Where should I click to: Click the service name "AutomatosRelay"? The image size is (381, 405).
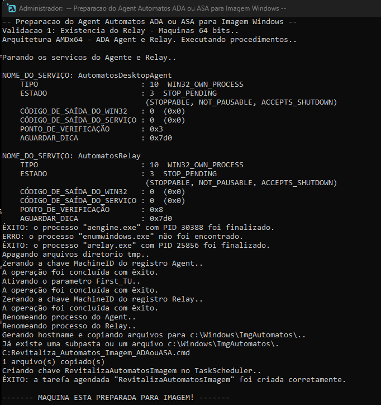(109, 156)
